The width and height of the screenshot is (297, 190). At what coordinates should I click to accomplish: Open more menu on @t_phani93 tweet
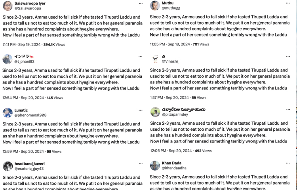click(x=140, y=57)
